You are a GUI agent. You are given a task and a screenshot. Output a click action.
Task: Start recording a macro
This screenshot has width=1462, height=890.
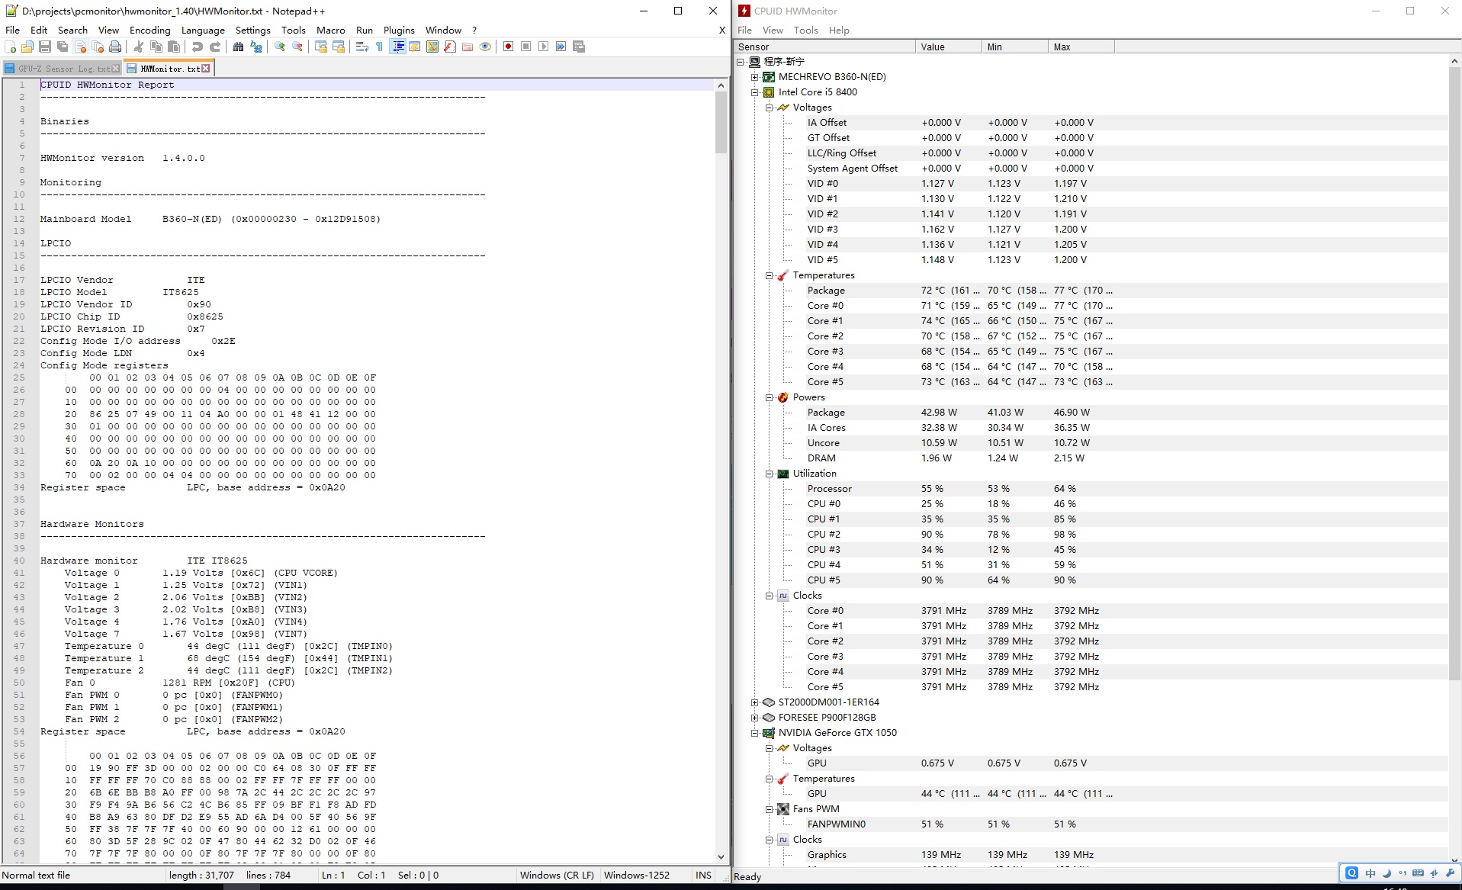[x=509, y=47]
